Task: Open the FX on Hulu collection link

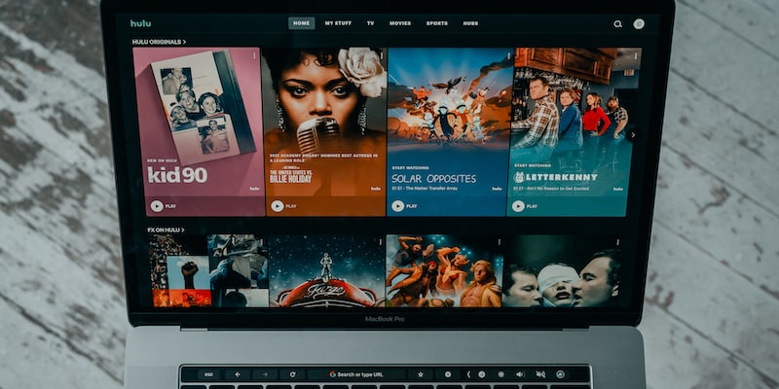Action: coord(166,230)
